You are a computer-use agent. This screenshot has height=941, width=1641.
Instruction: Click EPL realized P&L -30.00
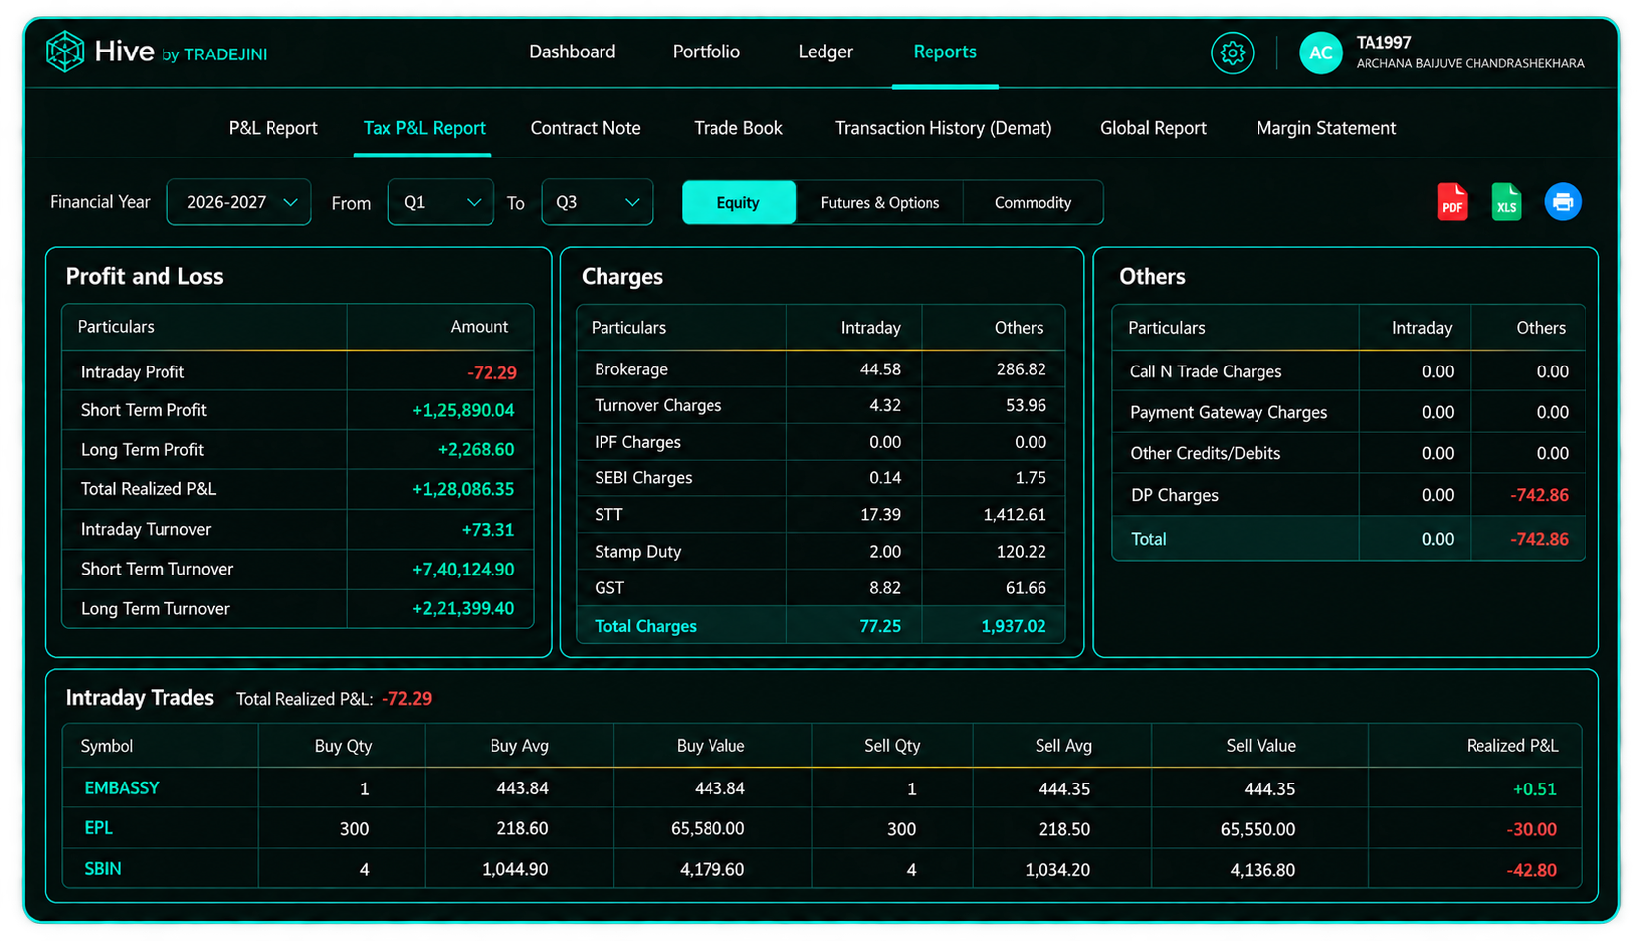coord(1531,829)
